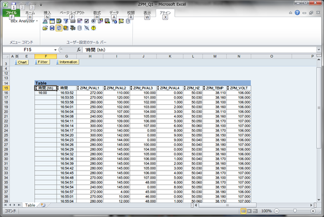Image resolution: width=324 pixels, height=217 pixels.
Task: Open sort arrows on ZPM_PVAL3 header
Action: (x=131, y=88)
